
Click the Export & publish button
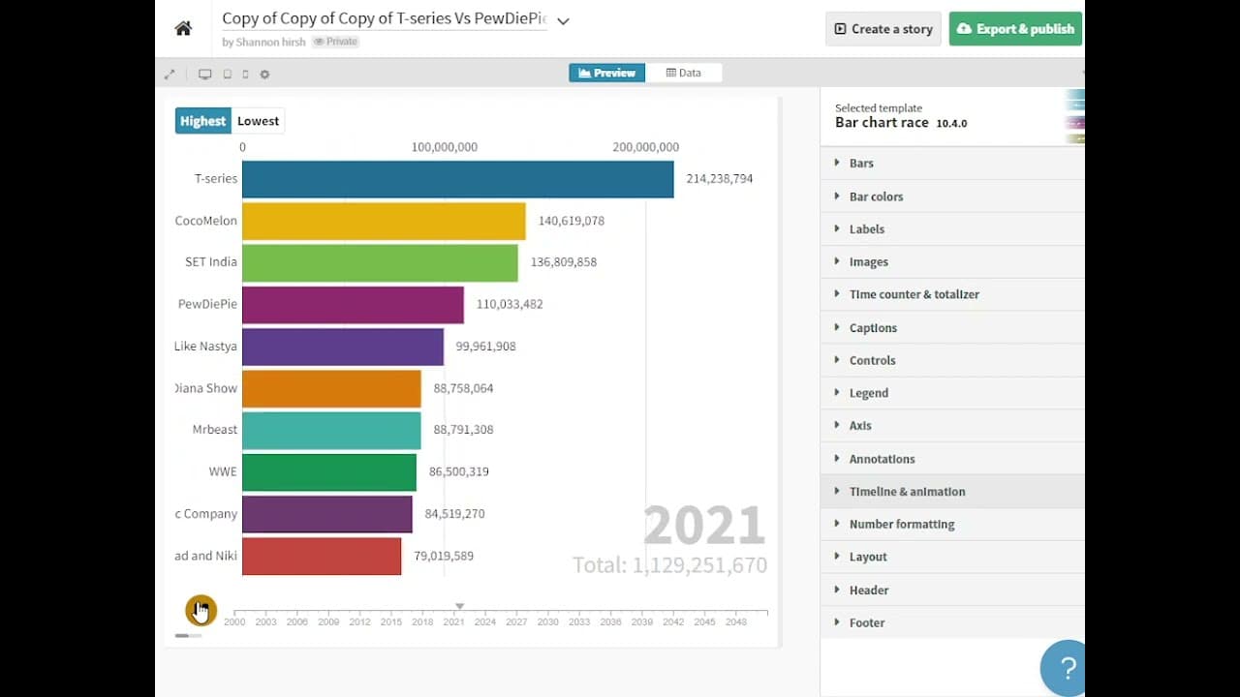pyautogui.click(x=1015, y=29)
